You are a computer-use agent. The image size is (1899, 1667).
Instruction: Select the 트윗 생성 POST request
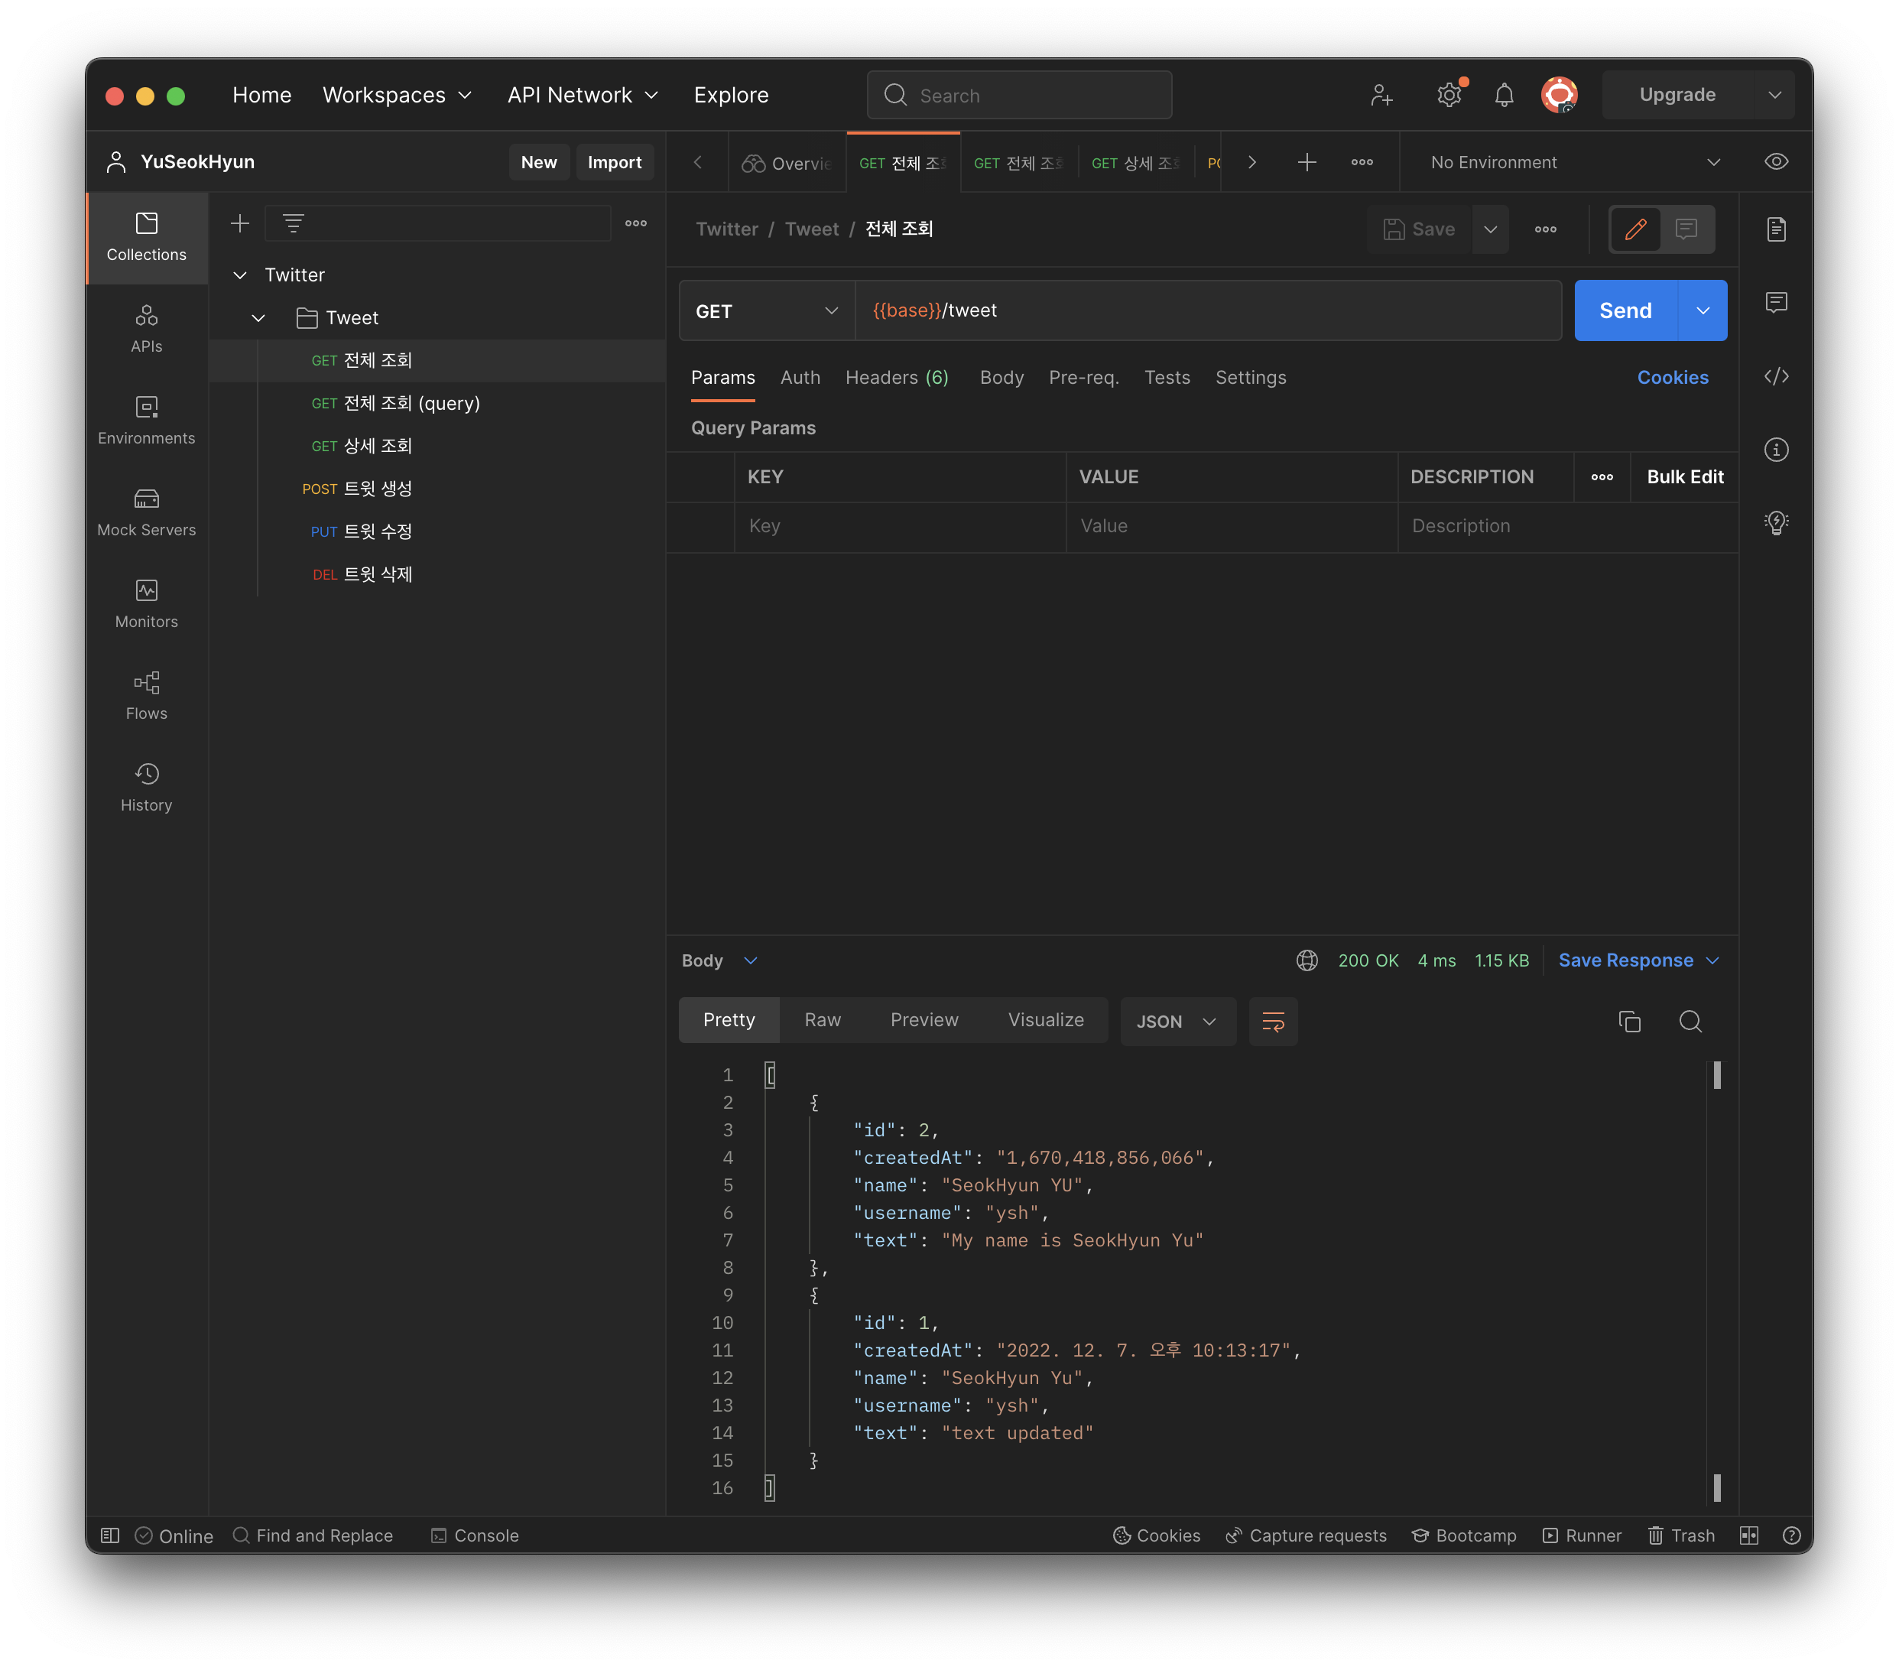point(437,489)
